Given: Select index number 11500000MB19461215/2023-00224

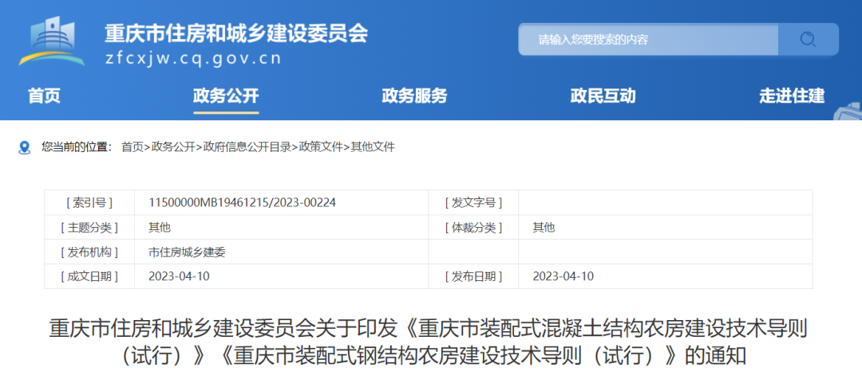Looking at the screenshot, I should coord(242,203).
